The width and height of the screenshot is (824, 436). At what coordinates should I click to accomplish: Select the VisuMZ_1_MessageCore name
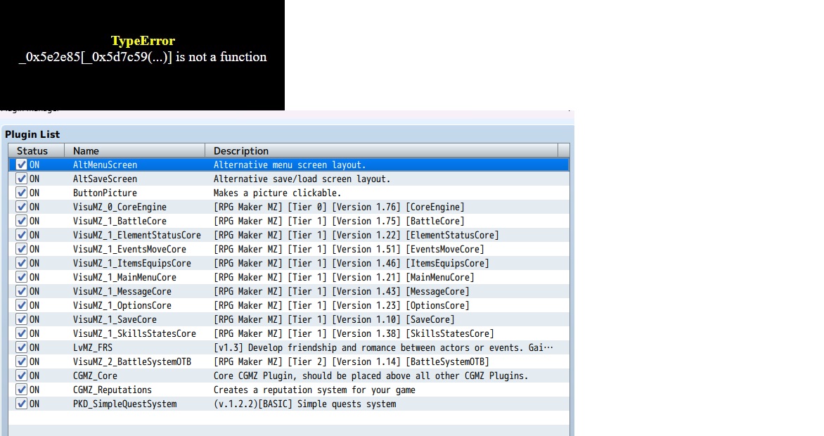pyautogui.click(x=122, y=291)
